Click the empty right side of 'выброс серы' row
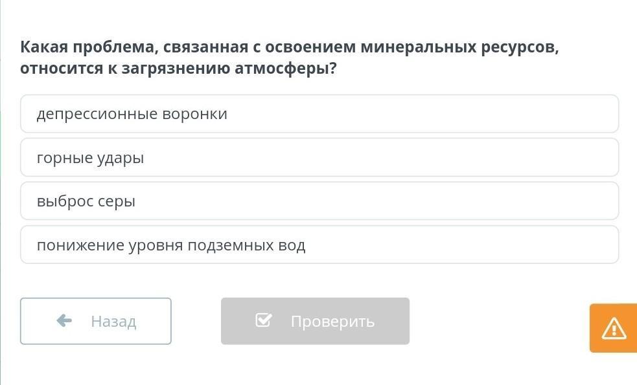The height and width of the screenshot is (385, 637). coord(454,201)
